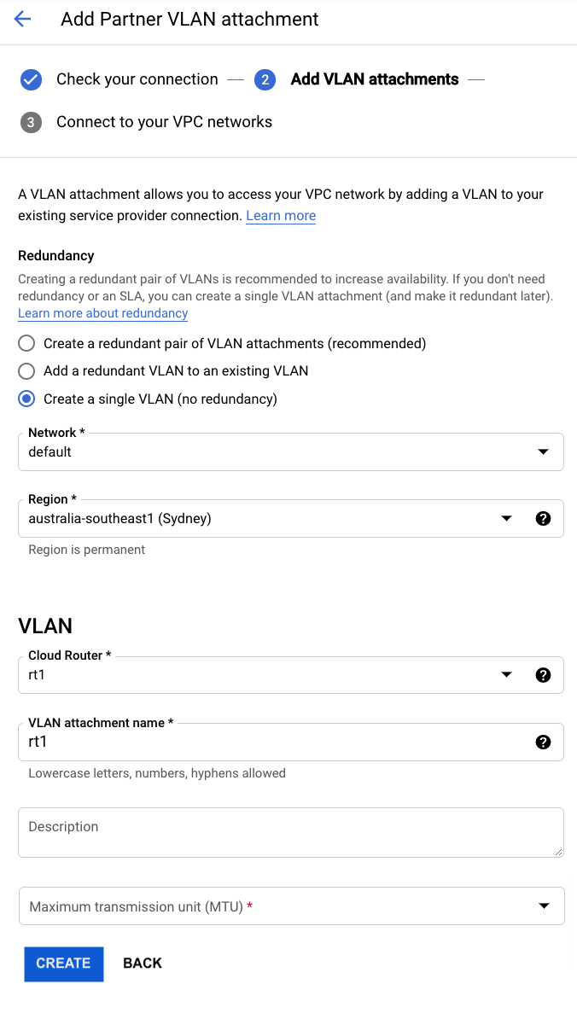Select 'Create a single VLAN (no redundancy)'

pos(26,399)
